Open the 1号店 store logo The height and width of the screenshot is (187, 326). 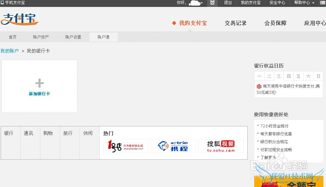[x=125, y=146]
